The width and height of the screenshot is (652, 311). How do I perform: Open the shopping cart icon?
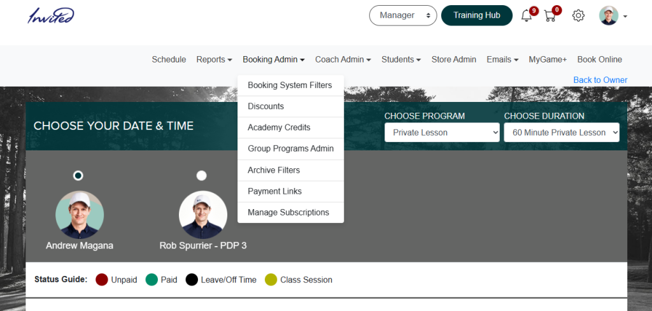coord(549,16)
